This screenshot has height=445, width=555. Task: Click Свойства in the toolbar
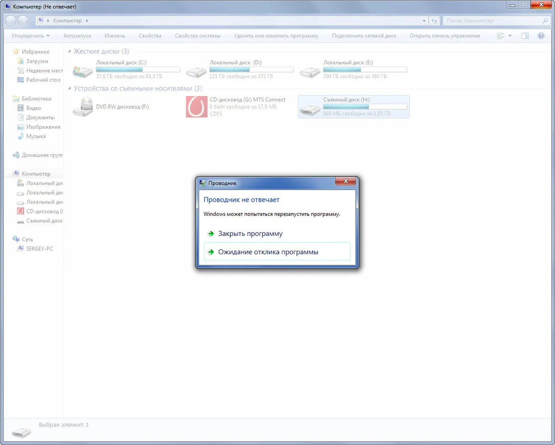click(150, 36)
